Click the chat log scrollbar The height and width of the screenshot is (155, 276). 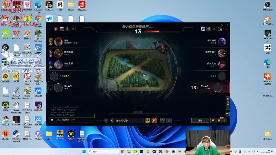pos(95,115)
